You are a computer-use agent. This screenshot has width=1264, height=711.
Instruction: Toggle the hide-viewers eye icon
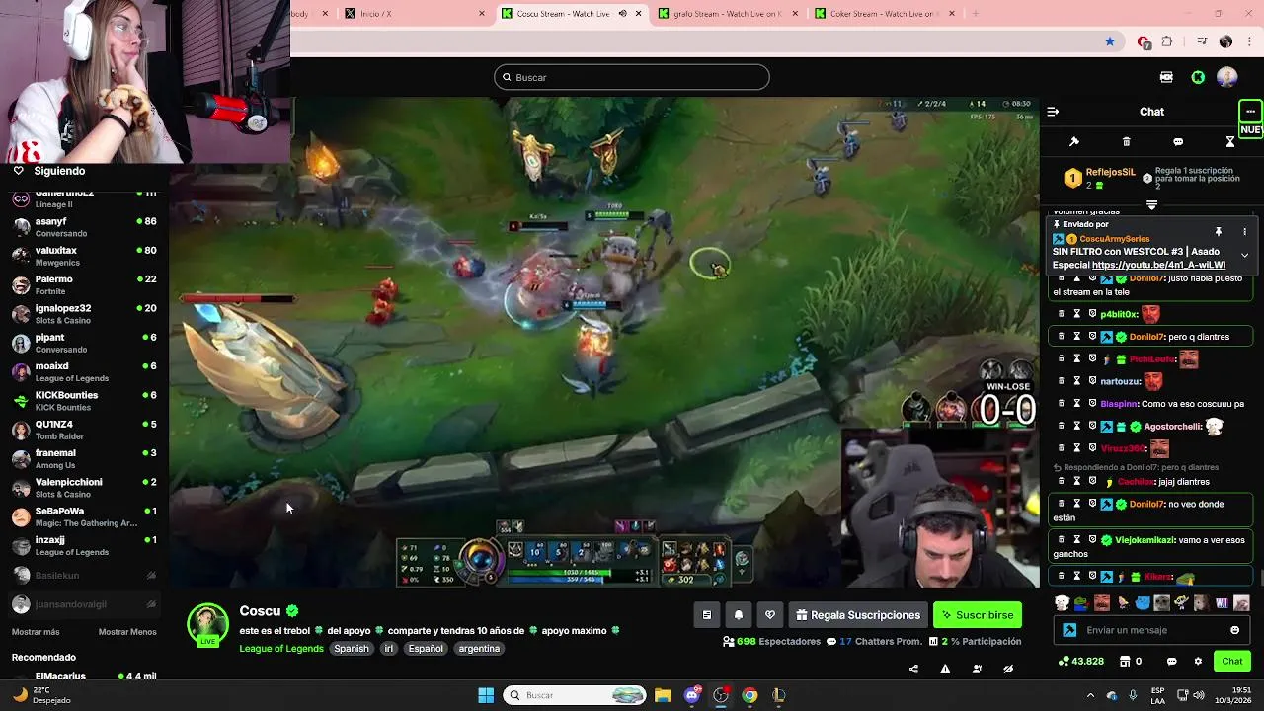pos(1008,669)
